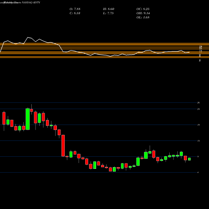Click the long red candle dropping to 9

click(x=63, y=145)
